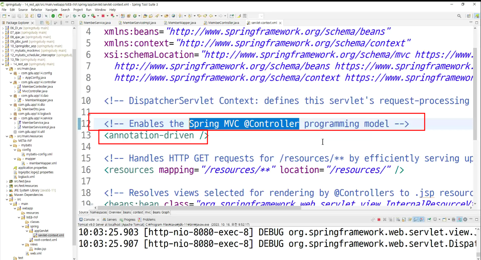Collapse the com.gdu.app14.controller package

coord(11,82)
